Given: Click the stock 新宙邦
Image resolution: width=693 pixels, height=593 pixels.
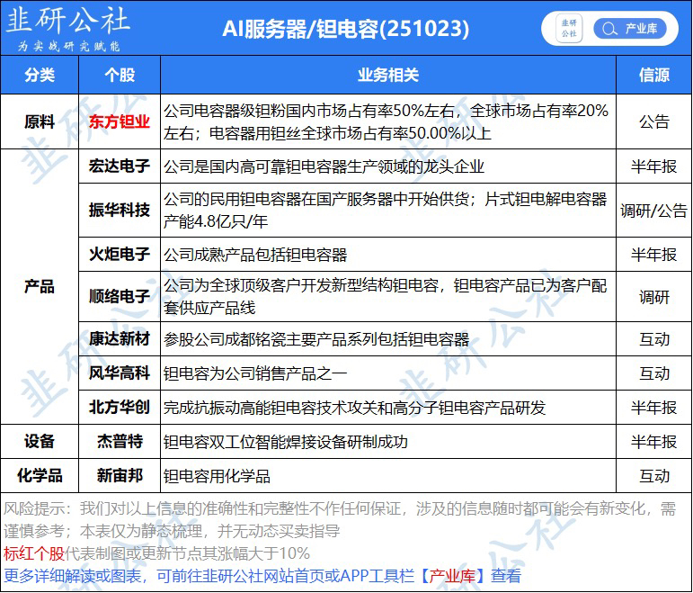Looking at the screenshot, I should pos(120,476).
